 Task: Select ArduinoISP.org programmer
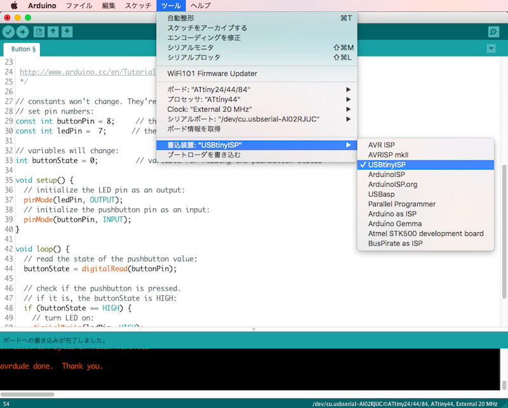[425, 184]
